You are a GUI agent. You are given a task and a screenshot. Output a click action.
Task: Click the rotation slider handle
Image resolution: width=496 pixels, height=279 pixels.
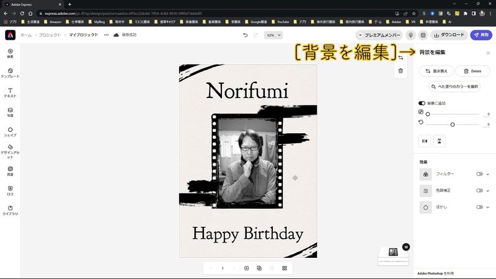[453, 125]
